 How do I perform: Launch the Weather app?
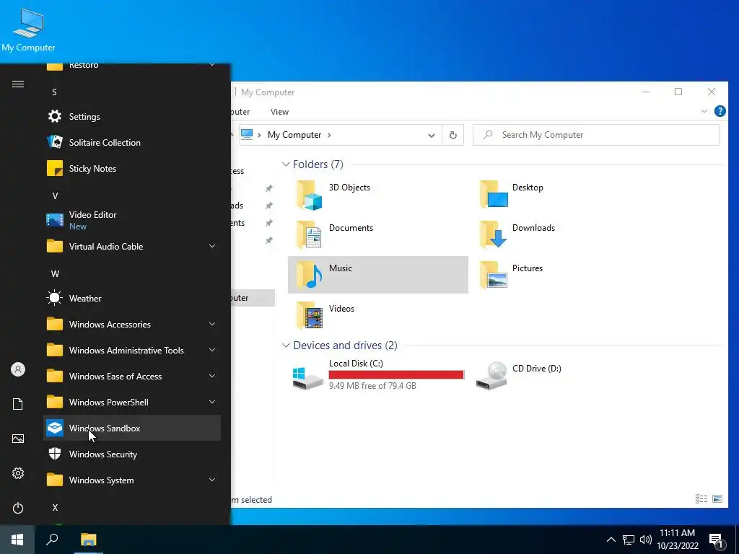click(x=132, y=298)
